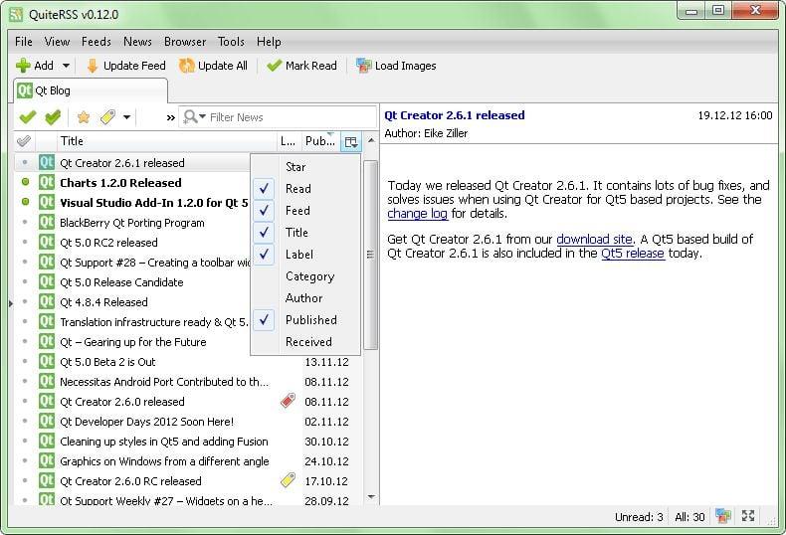Toggle the Feed column option
786x535 pixels.
coord(305,211)
